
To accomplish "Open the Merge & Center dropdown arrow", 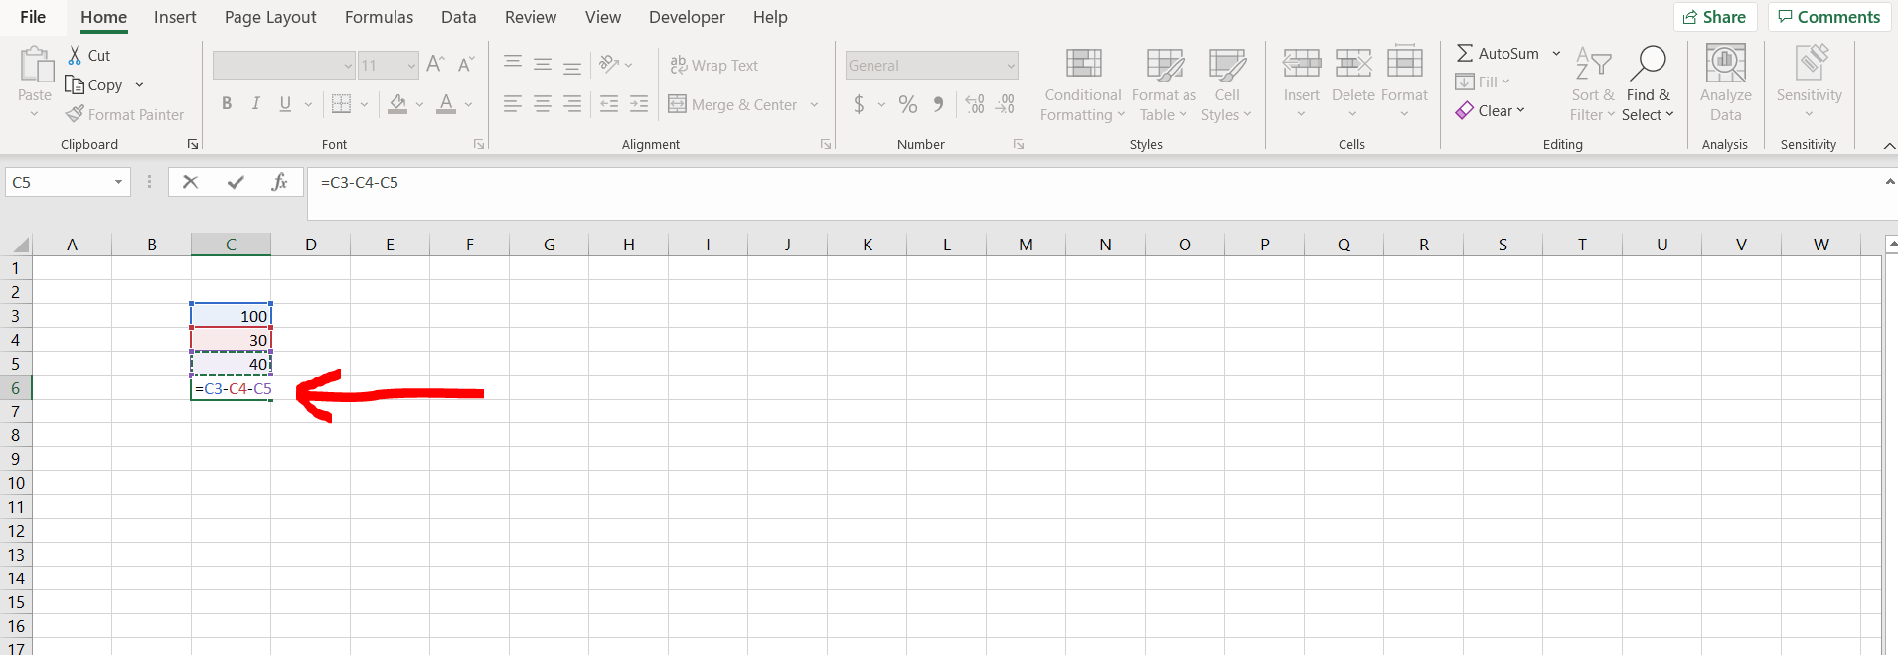I will [814, 104].
